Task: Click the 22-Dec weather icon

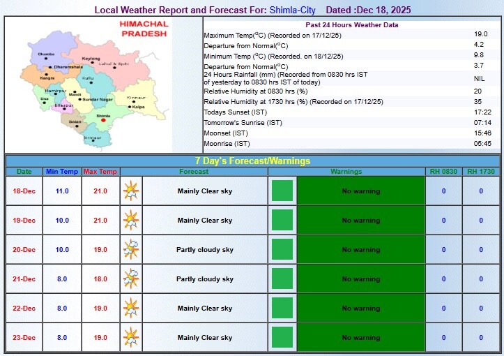Action: [x=130, y=308]
